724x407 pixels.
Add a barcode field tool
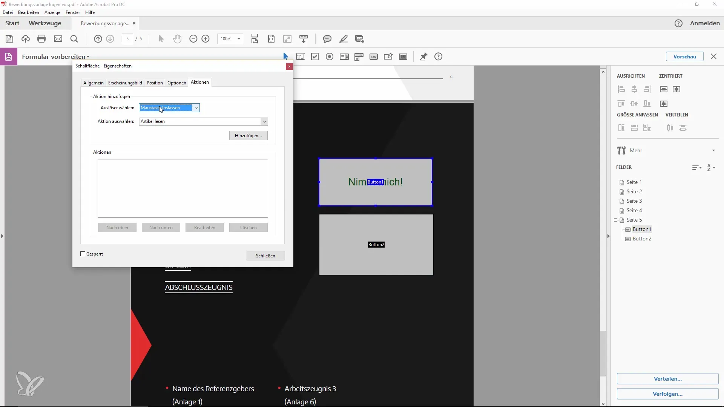point(403,57)
